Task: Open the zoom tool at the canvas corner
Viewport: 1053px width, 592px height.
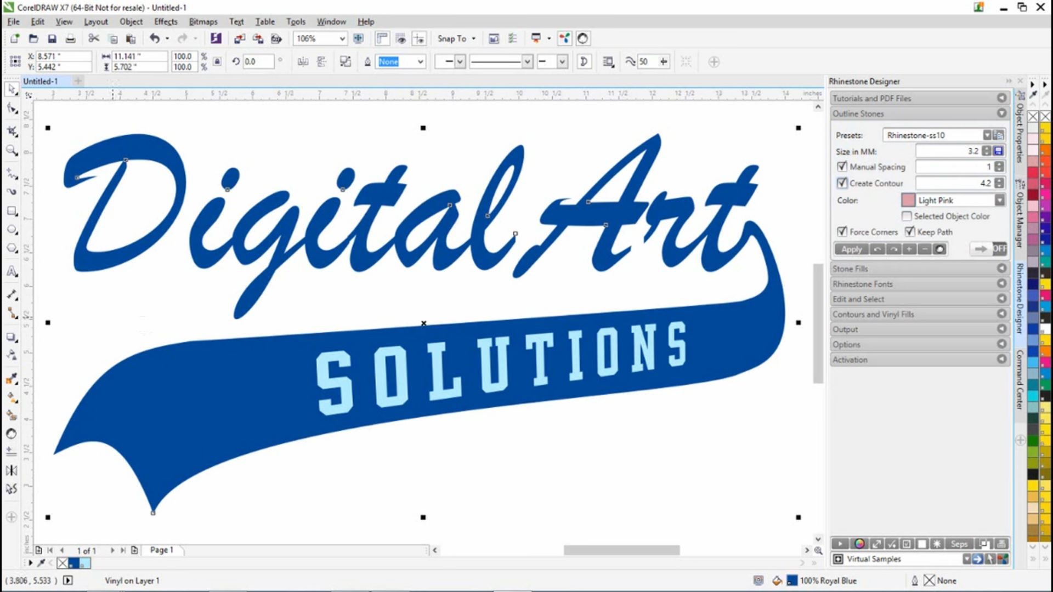Action: click(x=818, y=550)
